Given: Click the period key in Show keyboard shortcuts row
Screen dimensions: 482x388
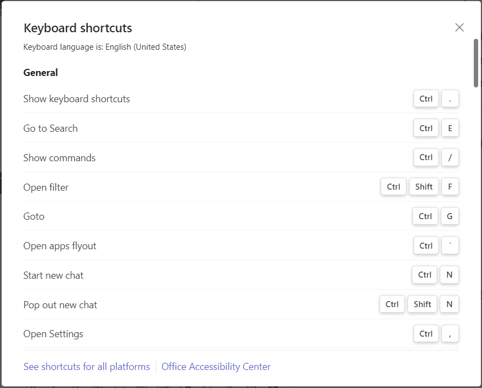Looking at the screenshot, I should 450,99.
